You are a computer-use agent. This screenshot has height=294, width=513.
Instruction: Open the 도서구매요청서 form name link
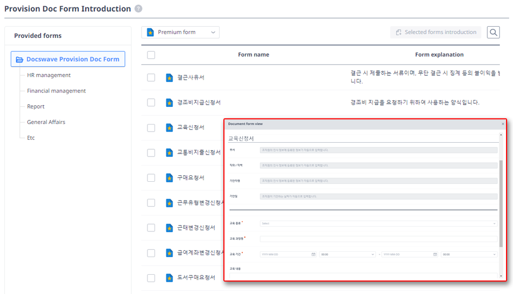click(x=196, y=277)
